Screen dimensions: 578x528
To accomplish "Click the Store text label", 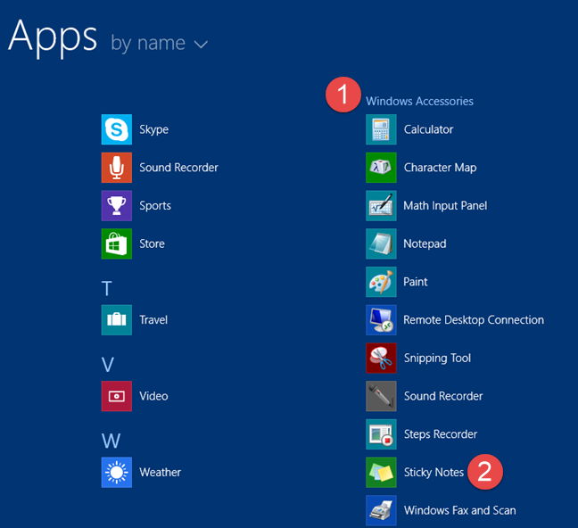I will tap(152, 243).
